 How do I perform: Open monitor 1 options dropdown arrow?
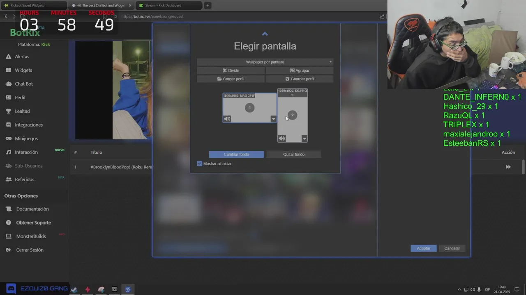(273, 119)
